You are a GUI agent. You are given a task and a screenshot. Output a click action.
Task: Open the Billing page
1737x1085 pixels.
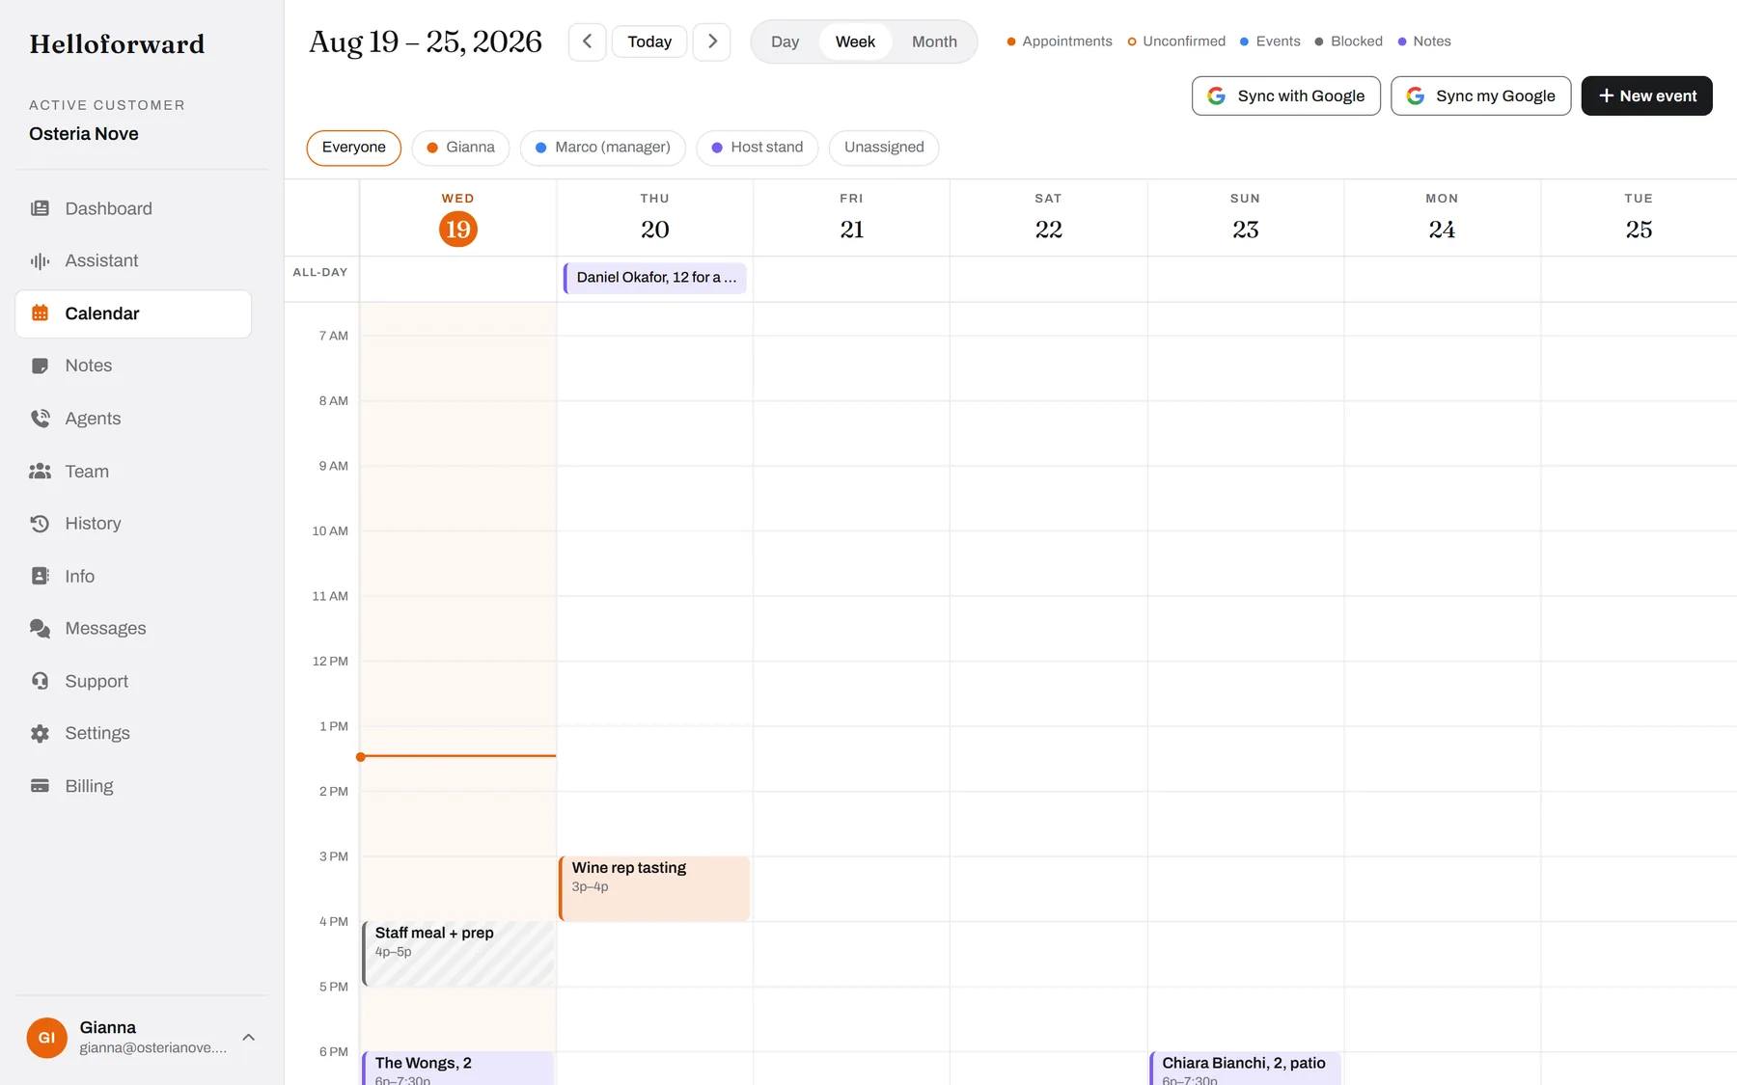click(x=133, y=786)
